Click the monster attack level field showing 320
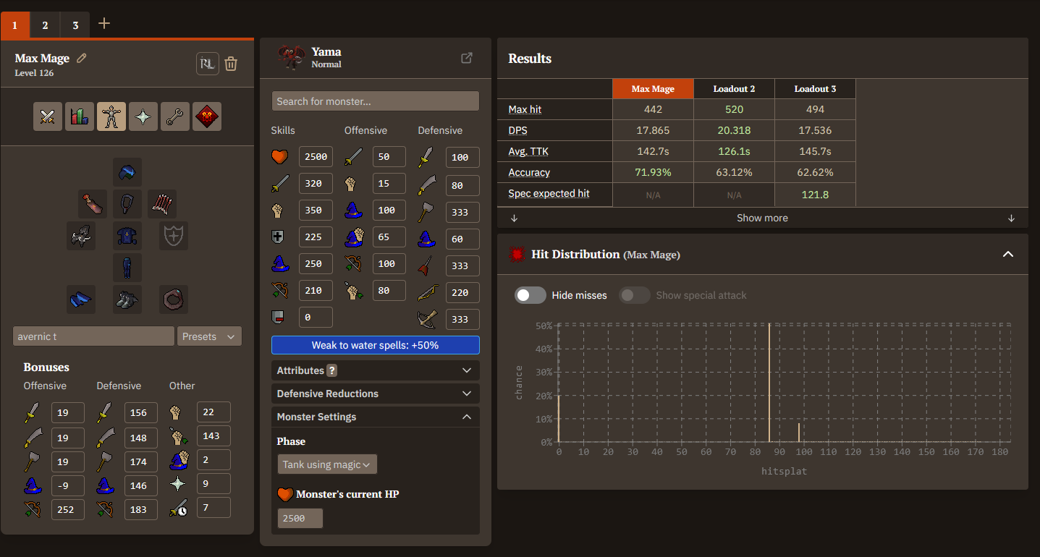This screenshot has height=557, width=1040. pos(316,184)
